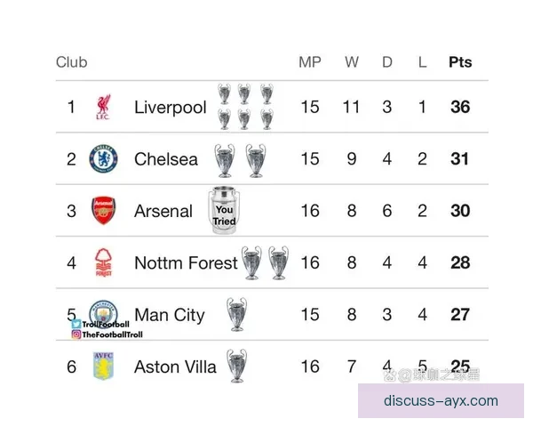Viewport: 533px width, 427px height.
Task: Click the 'You Tried' trophy image
Action: point(224,211)
